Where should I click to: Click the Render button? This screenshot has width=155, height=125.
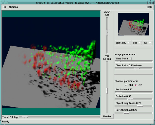pos(107,116)
